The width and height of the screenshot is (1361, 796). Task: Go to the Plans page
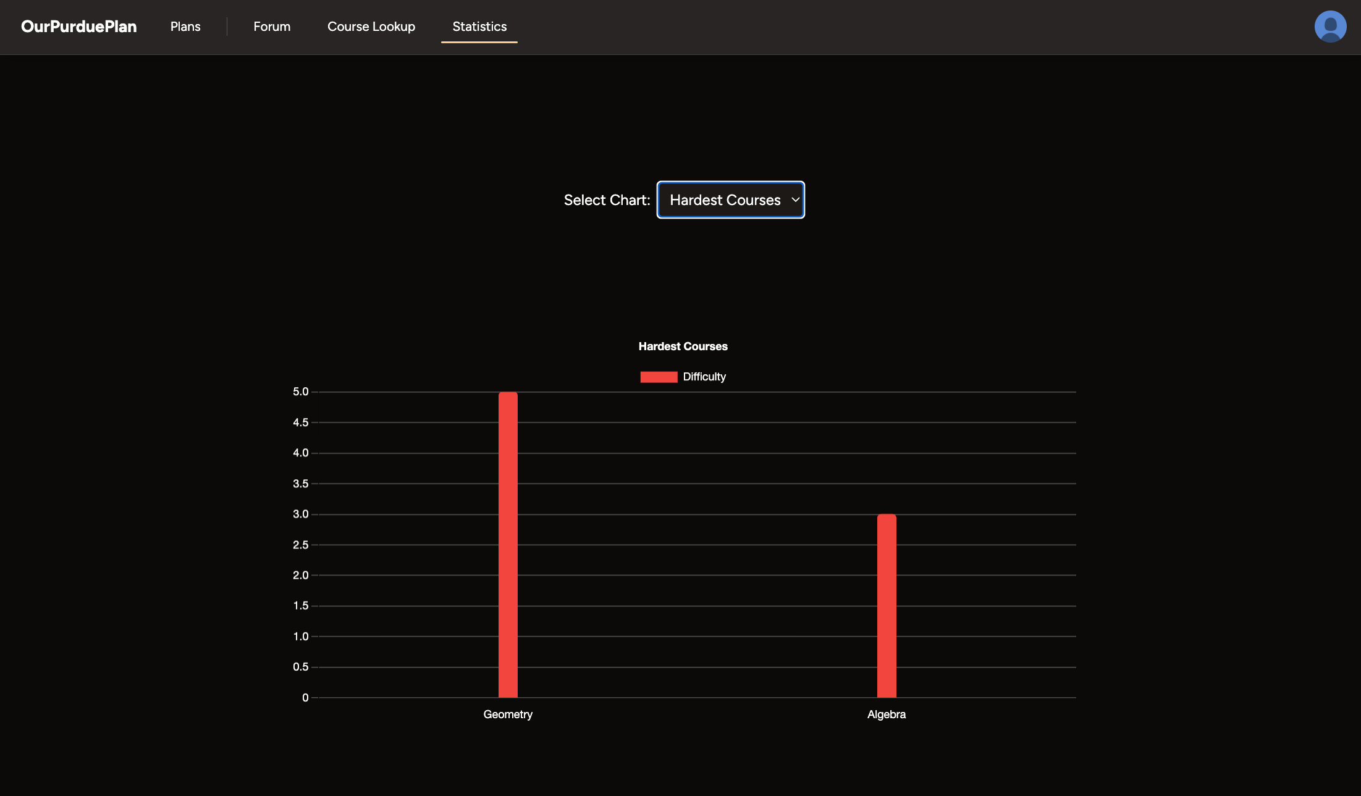[185, 27]
